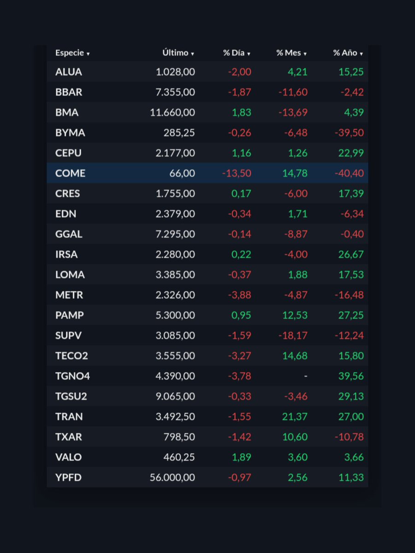Image resolution: width=415 pixels, height=553 pixels.
Task: Click TGNO4 daily change -3,78
Action: tap(240, 376)
